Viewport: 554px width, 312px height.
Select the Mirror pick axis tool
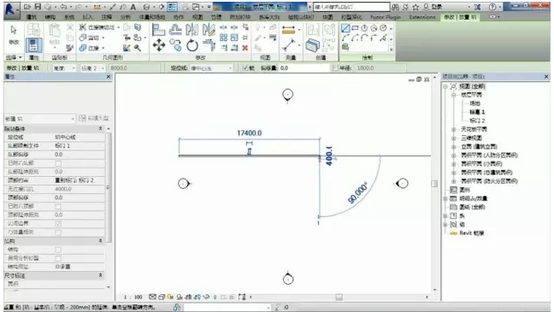pyautogui.click(x=192, y=30)
